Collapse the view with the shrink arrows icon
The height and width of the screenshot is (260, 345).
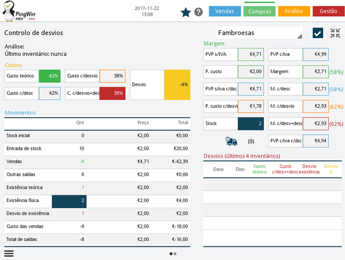coord(335,33)
